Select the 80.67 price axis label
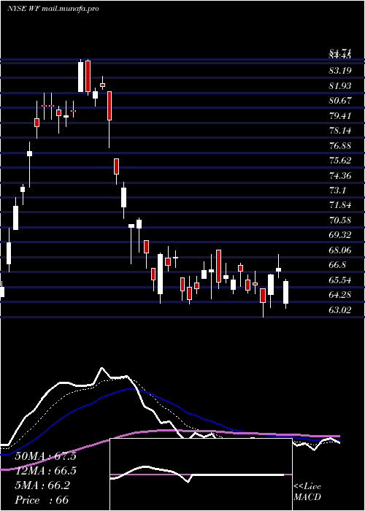 coord(340,101)
